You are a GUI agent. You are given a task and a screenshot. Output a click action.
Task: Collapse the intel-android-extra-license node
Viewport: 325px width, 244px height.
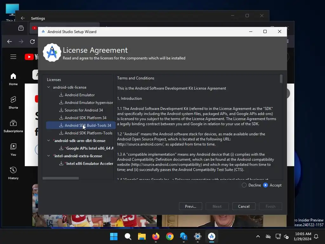click(49, 156)
